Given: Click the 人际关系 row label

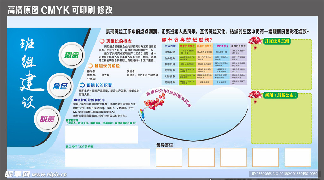Looking at the screenshot, I should pos(170,76).
